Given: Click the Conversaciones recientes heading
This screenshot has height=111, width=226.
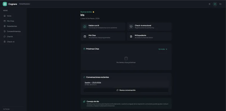Looking at the screenshot, I should pos(97,77).
